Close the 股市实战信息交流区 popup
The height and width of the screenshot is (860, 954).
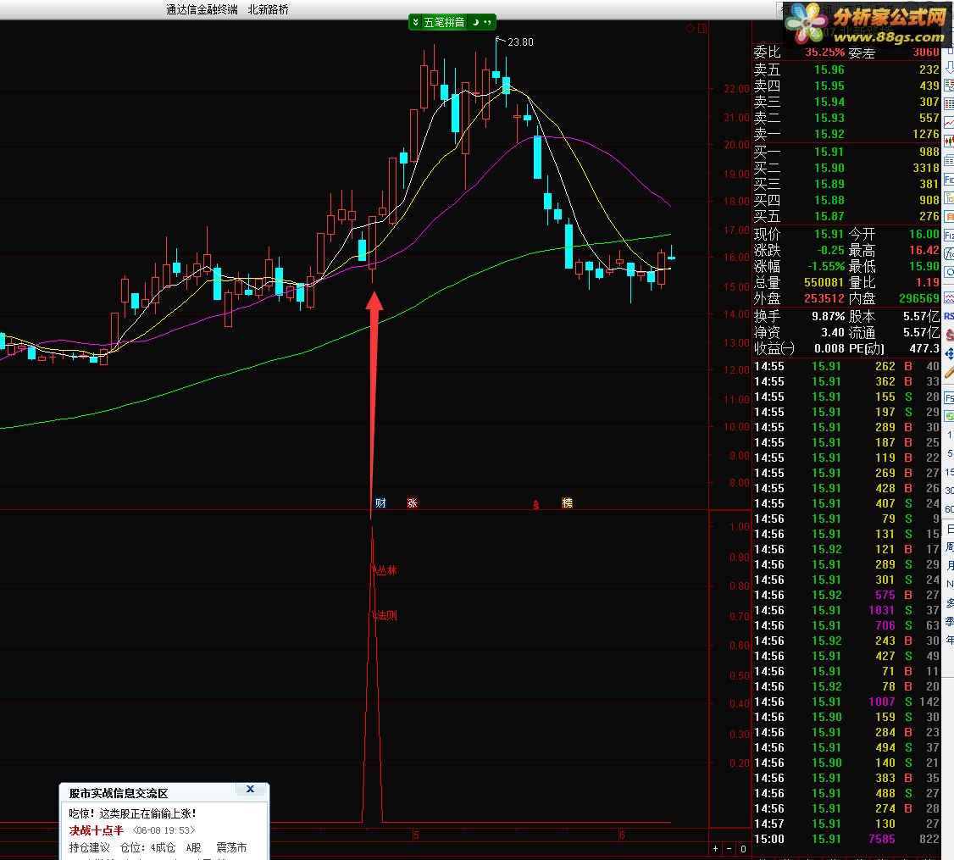250,789
